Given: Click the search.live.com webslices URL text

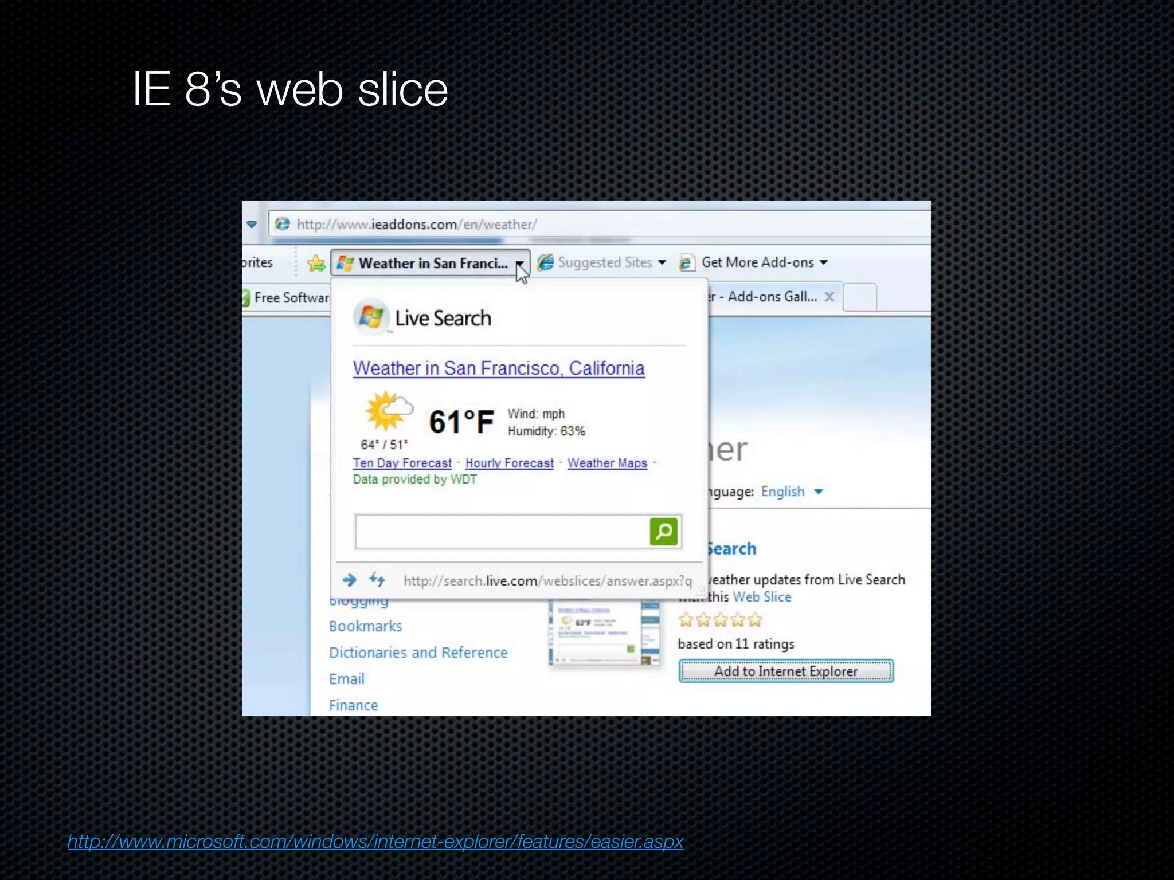Looking at the screenshot, I should pos(547,580).
